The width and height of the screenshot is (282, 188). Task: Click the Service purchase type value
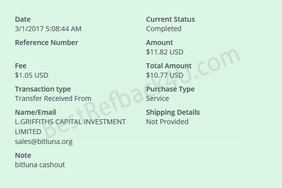158,98
